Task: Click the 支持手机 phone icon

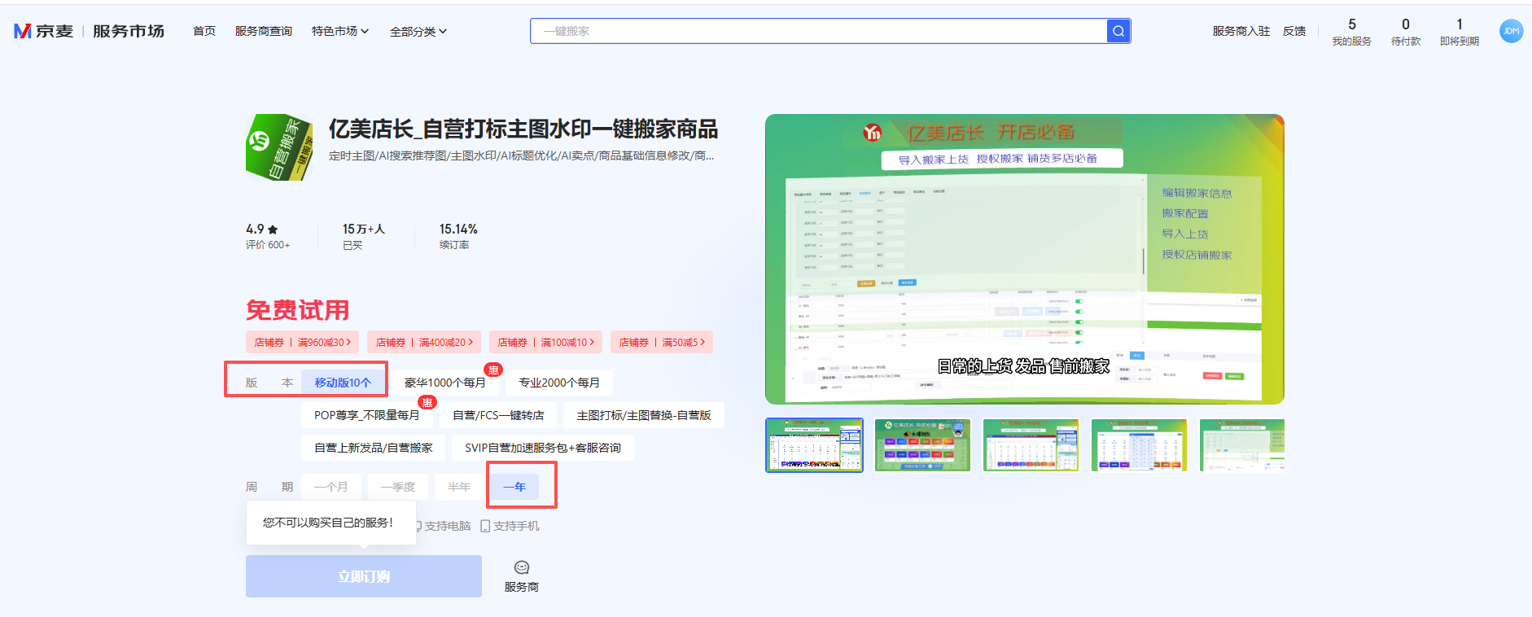Action: pos(485,526)
